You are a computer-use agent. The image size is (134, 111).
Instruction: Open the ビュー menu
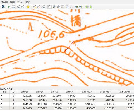(20, 2)
